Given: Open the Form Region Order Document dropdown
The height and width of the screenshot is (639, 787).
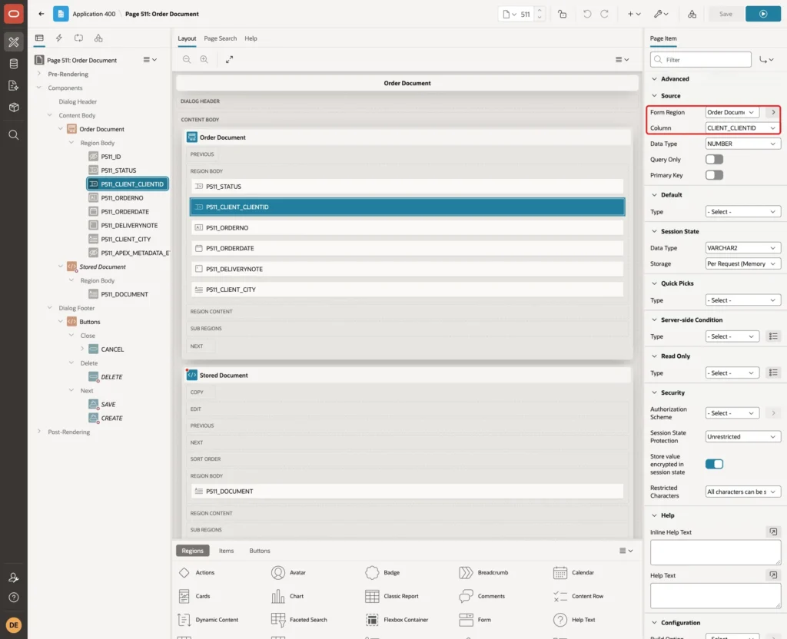Looking at the screenshot, I should click(732, 112).
